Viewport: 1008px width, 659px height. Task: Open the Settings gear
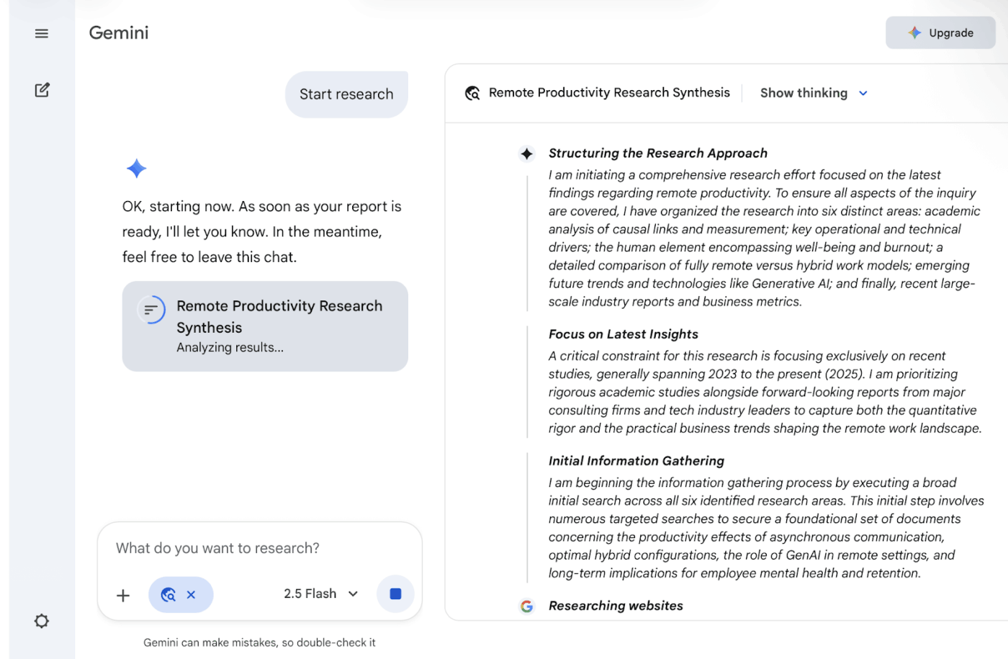tap(41, 621)
